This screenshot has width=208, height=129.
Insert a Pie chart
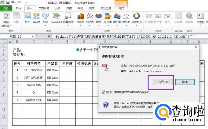tap(99, 19)
